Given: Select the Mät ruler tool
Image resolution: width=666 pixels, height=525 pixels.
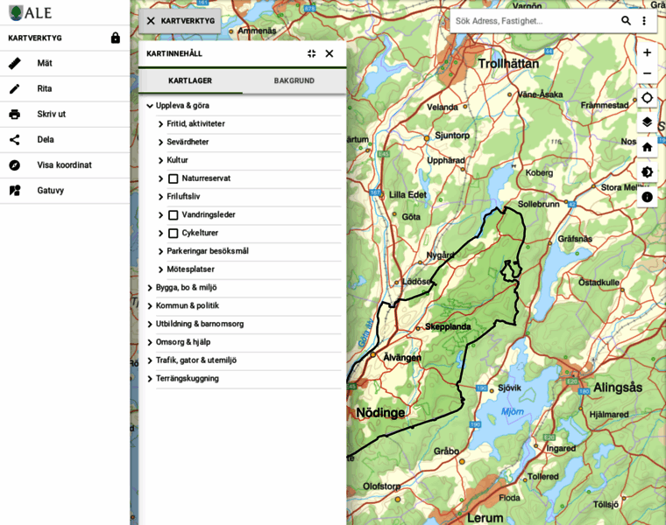Looking at the screenshot, I should pyautogui.click(x=65, y=63).
